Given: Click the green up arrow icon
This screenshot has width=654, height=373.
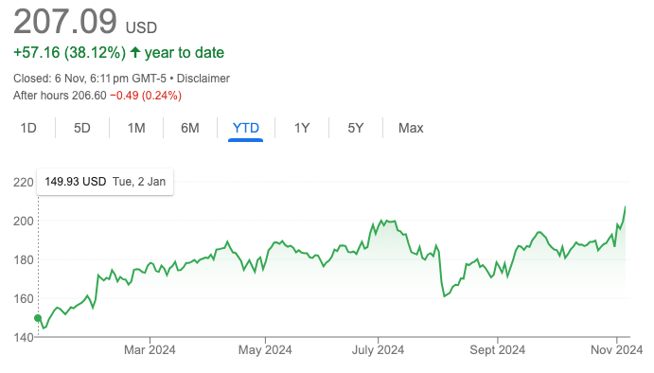Looking at the screenshot, I should click(135, 52).
